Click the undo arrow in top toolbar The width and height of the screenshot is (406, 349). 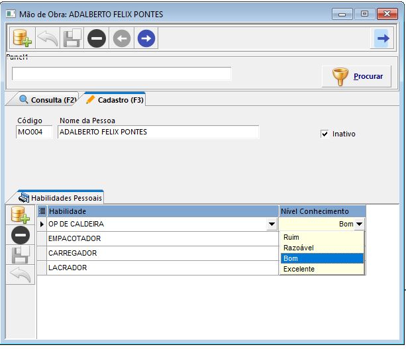click(48, 38)
